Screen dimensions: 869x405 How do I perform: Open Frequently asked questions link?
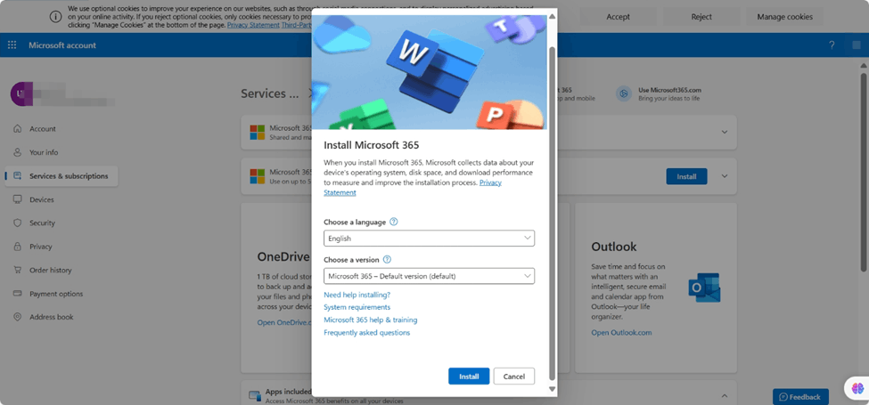coord(367,333)
